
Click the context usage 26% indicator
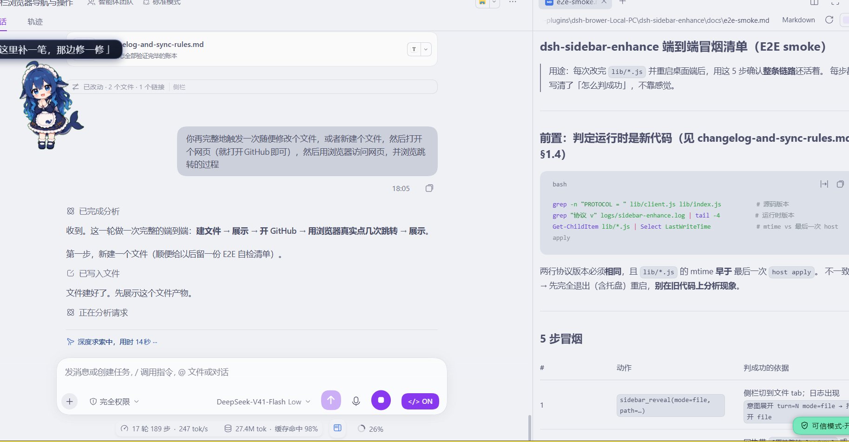point(370,429)
